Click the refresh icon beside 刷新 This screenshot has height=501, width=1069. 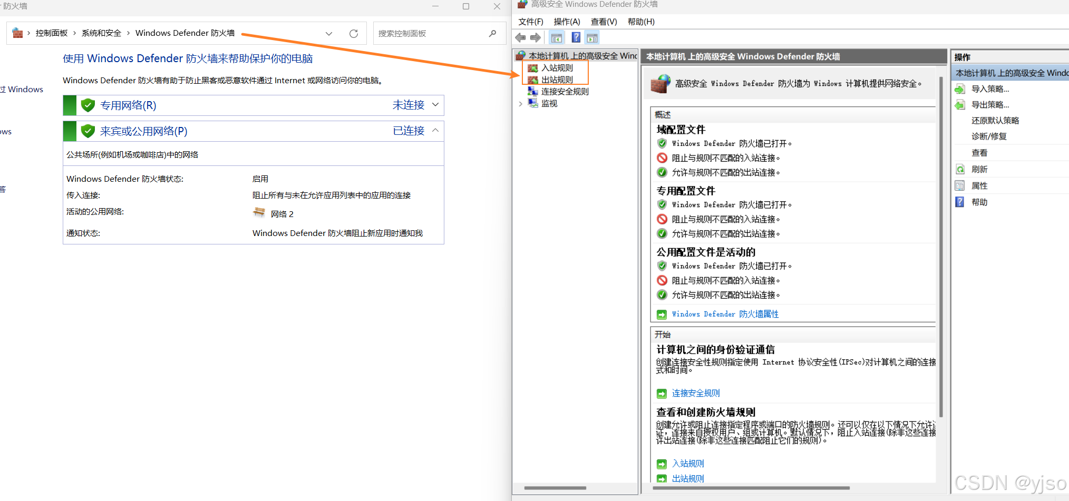tap(960, 169)
